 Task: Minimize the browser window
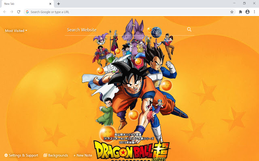pyautogui.click(x=234, y=3)
